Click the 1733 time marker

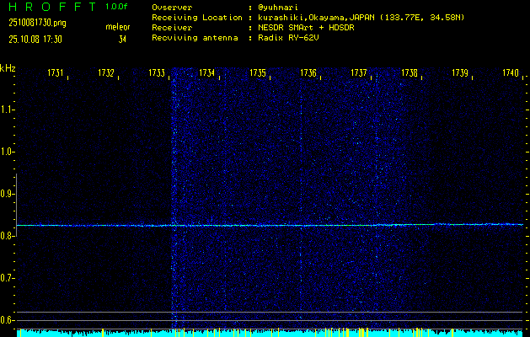coord(157,72)
